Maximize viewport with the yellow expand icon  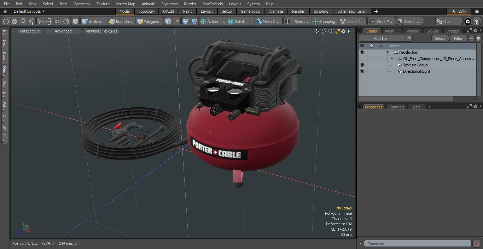337,31
